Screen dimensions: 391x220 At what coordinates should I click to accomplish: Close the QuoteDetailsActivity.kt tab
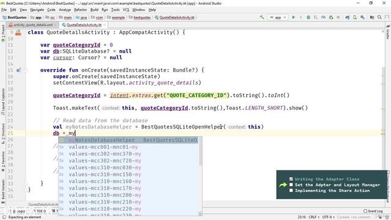click(104, 25)
